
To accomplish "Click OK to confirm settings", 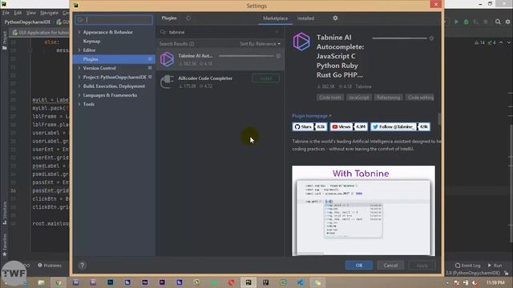I will (359, 266).
